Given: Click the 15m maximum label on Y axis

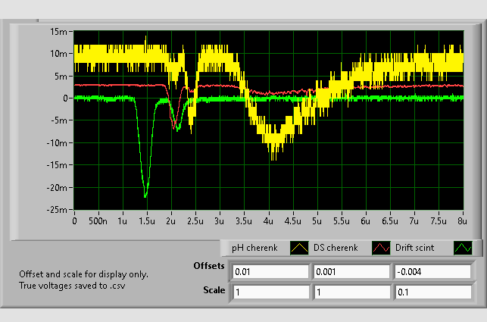Looking at the screenshot, I should (x=59, y=31).
